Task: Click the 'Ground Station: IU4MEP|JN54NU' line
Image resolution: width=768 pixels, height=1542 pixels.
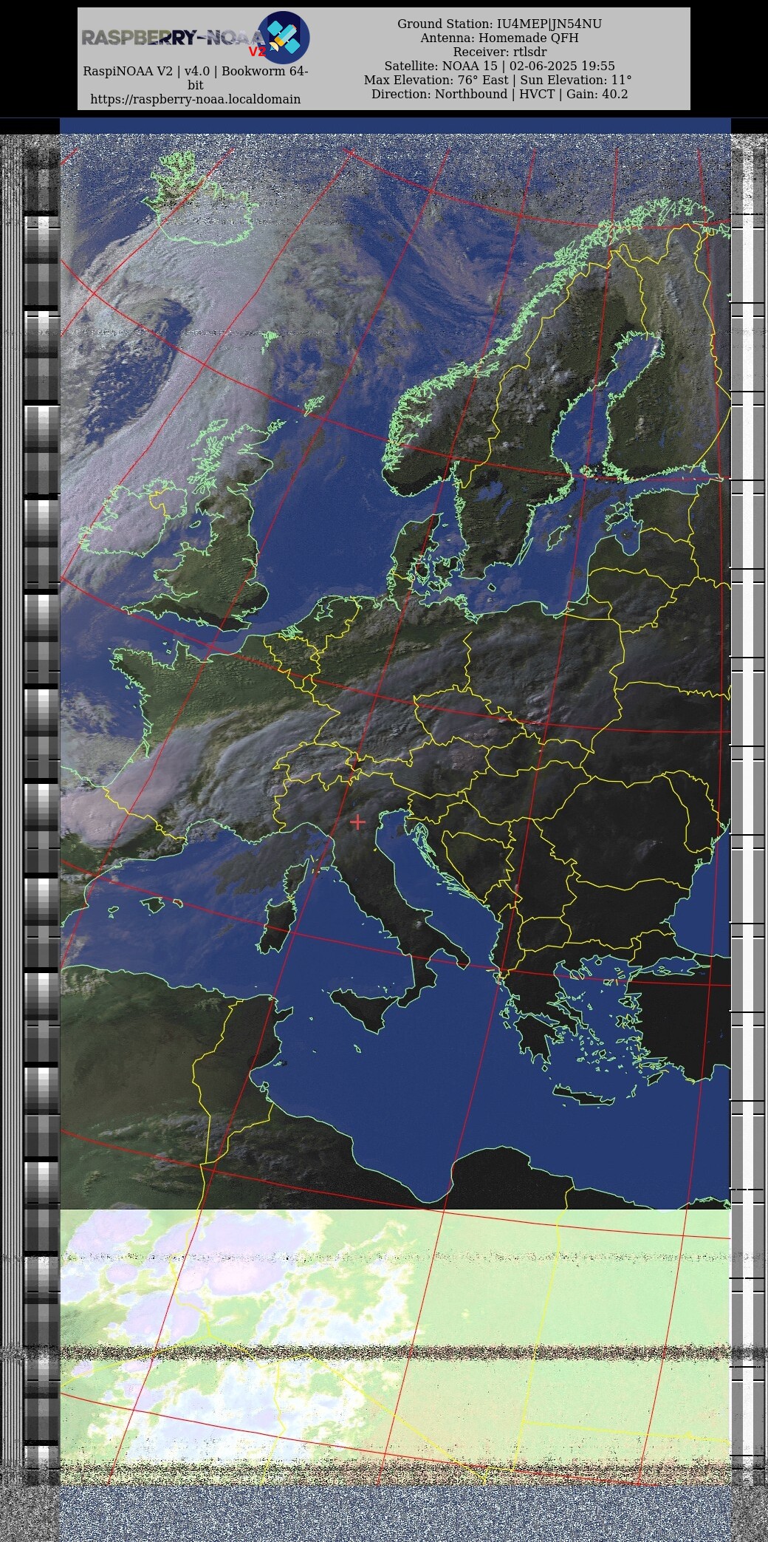Action: (499, 24)
